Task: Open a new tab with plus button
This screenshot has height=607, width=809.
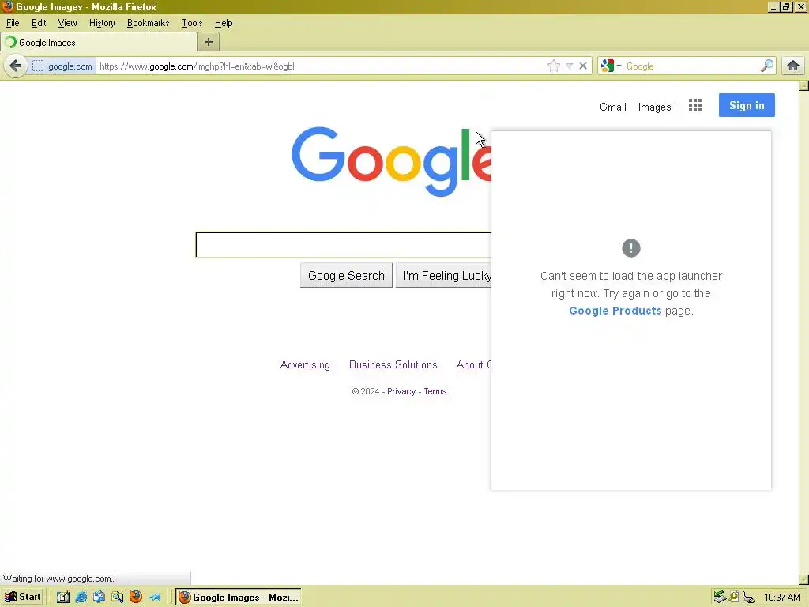Action: click(x=209, y=42)
